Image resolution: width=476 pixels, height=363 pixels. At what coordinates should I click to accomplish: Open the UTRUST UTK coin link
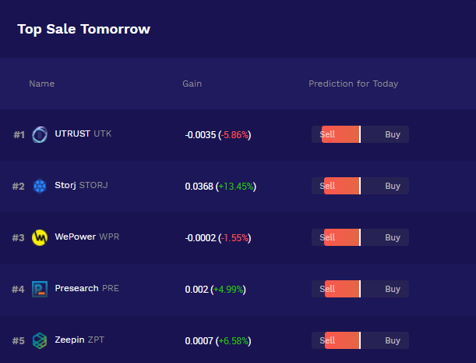click(83, 133)
